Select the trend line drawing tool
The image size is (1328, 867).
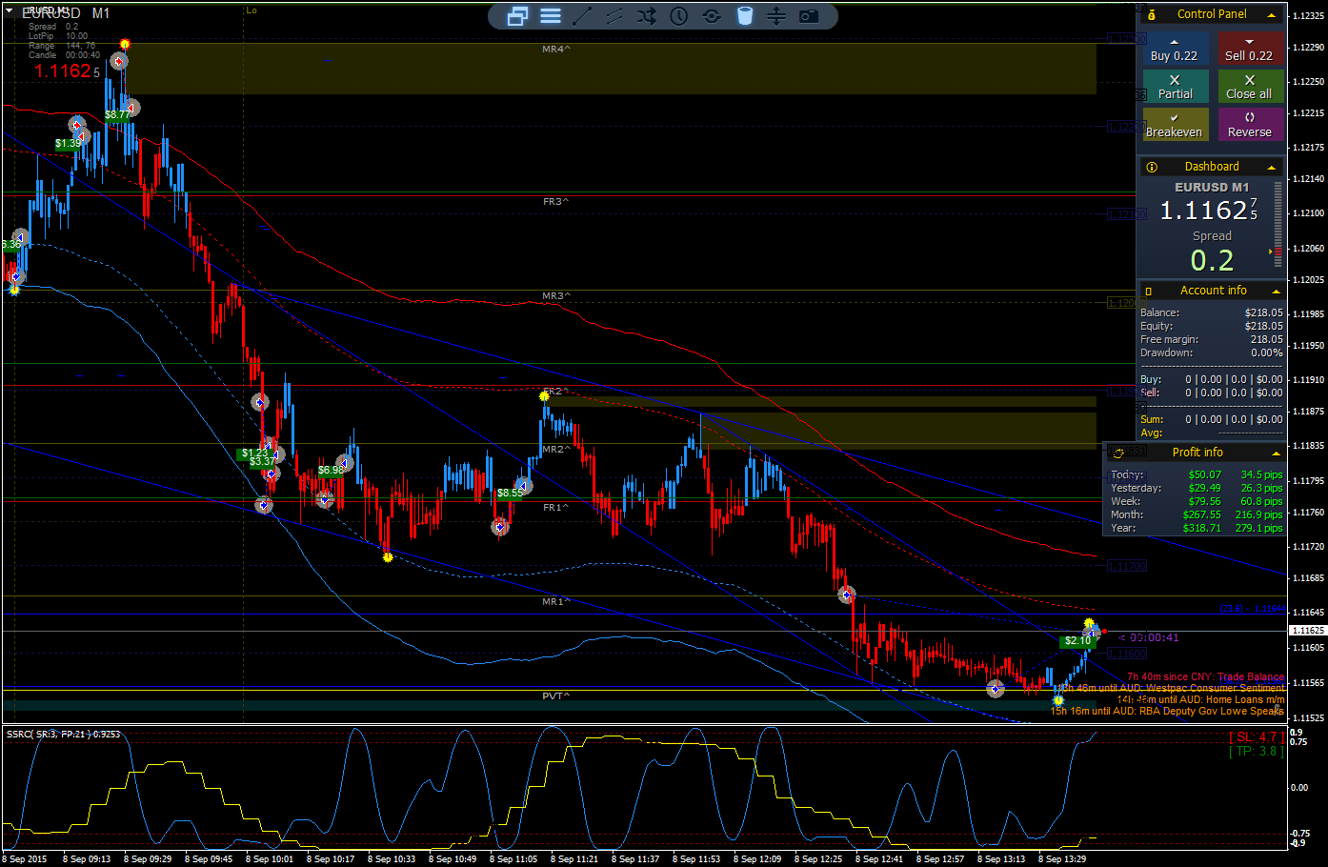point(583,16)
